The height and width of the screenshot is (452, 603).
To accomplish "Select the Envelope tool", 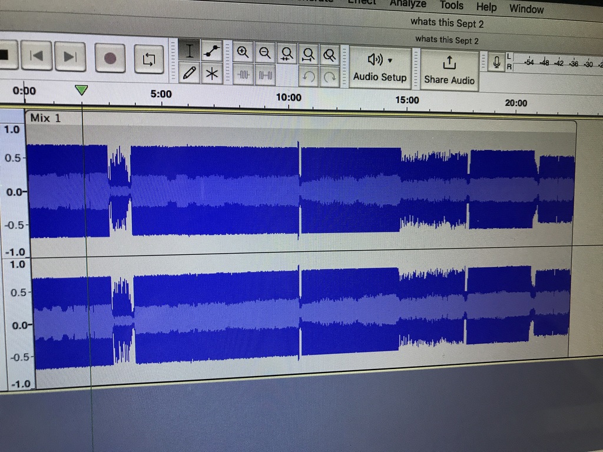I will [211, 51].
